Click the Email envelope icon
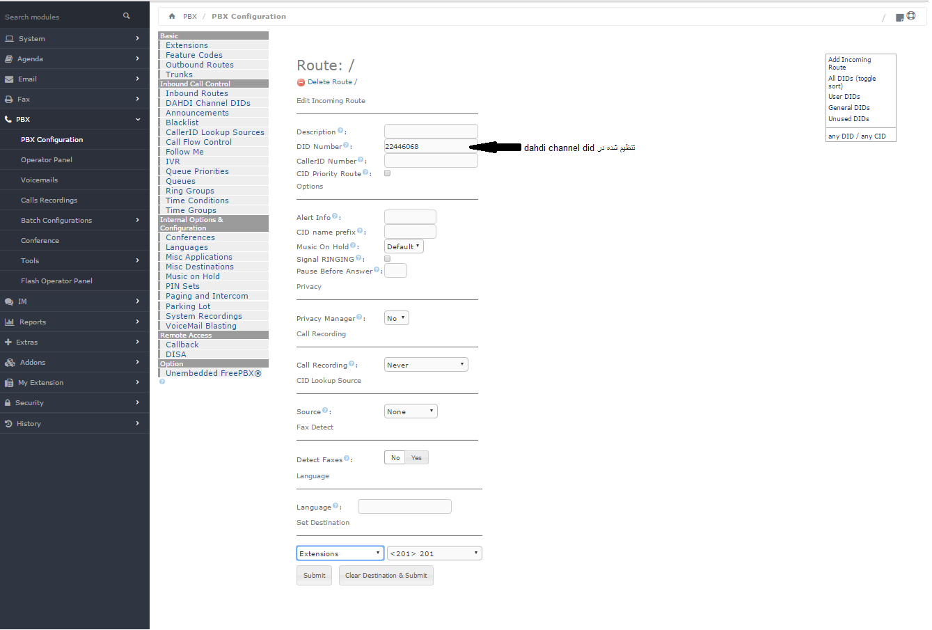Screen dimensions: 932x630 (9, 79)
